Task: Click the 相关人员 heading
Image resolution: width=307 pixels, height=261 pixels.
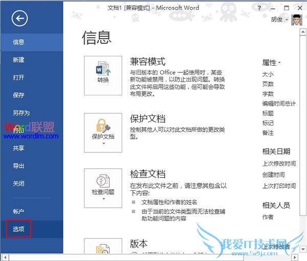Action: click(276, 206)
